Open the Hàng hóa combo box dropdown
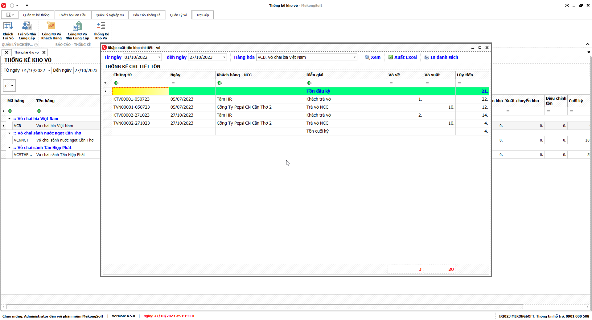592x320 pixels. (x=355, y=57)
